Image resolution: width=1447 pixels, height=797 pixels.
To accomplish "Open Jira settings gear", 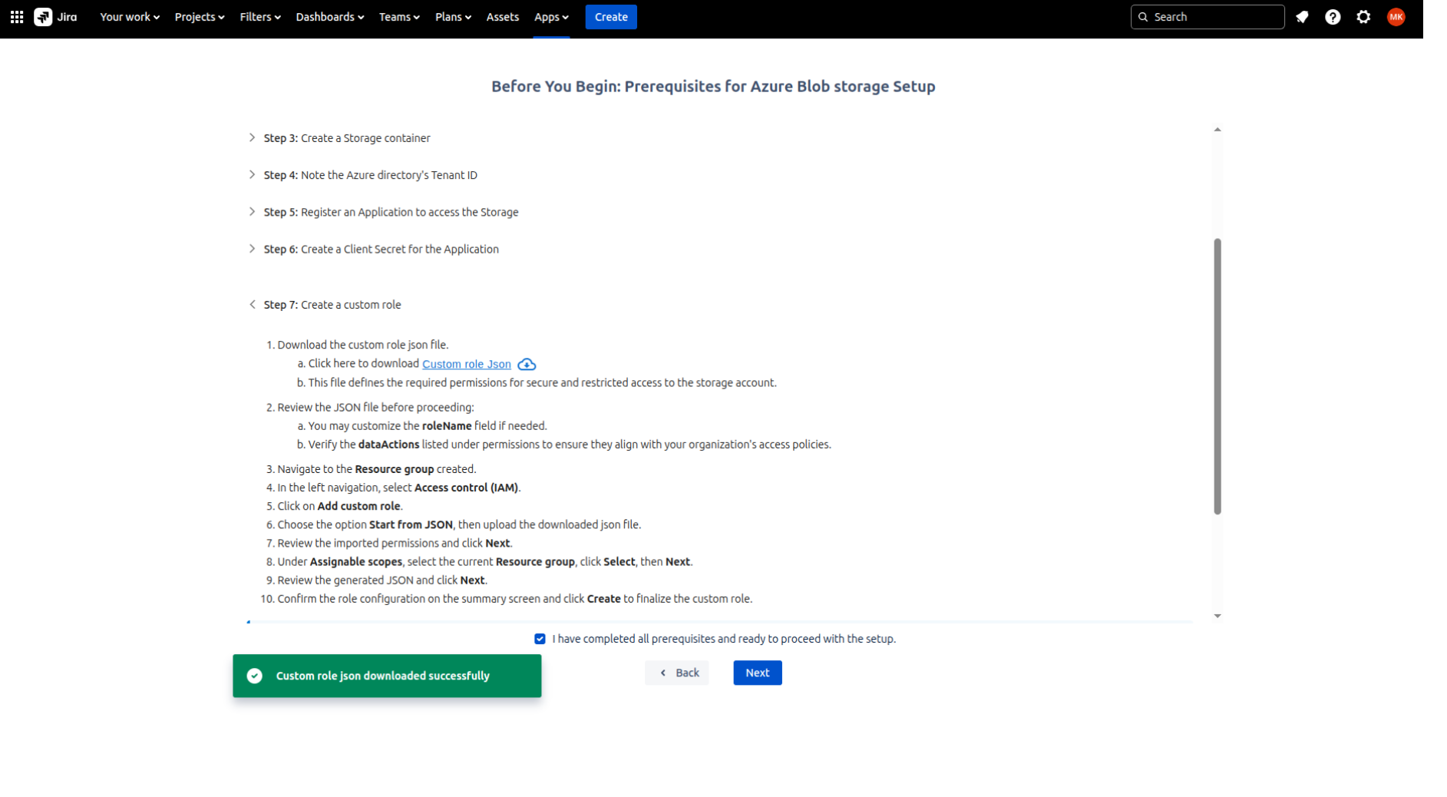I will (x=1364, y=16).
